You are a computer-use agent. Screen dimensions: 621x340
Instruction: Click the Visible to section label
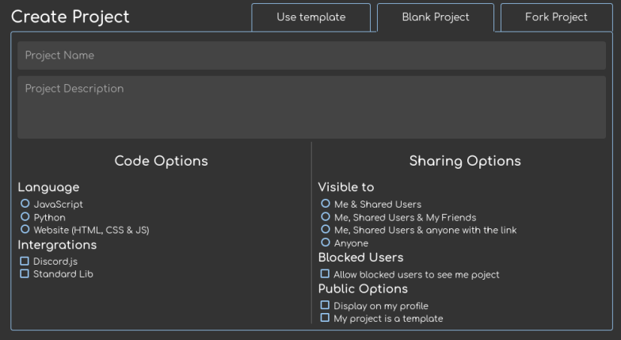tap(346, 187)
